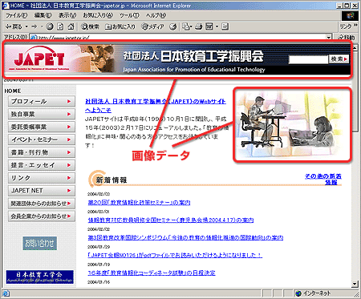361x299 pixels.
Task: Click the Print toolbar icon
Action: pyautogui.click(x=199, y=26)
